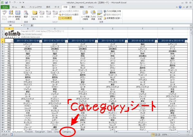The width and height of the screenshot is (193, 137).
Task: Switch to the Add-ins (アドイン) tab
Action: click(91, 7)
